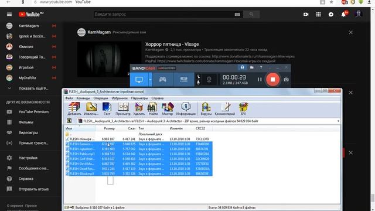Click the WinRAR Add (Добавить) toolbar icon
This screenshot has height=211, width=375.
[74, 109]
